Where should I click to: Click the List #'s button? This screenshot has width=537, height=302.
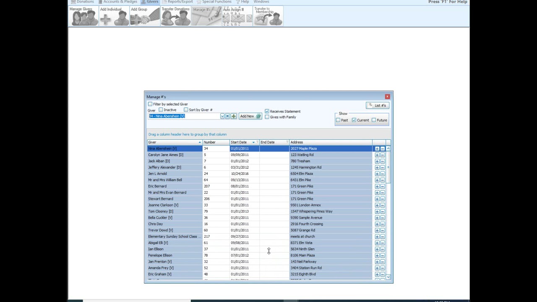click(377, 105)
